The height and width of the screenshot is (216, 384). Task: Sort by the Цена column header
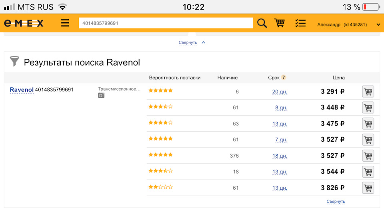[x=338, y=77]
